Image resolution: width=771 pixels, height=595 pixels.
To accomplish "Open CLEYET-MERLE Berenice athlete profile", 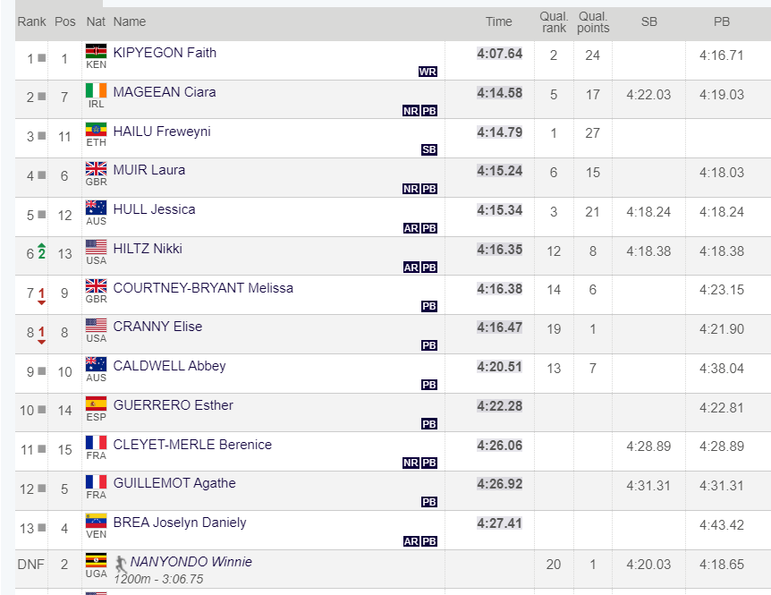I will pyautogui.click(x=192, y=445).
